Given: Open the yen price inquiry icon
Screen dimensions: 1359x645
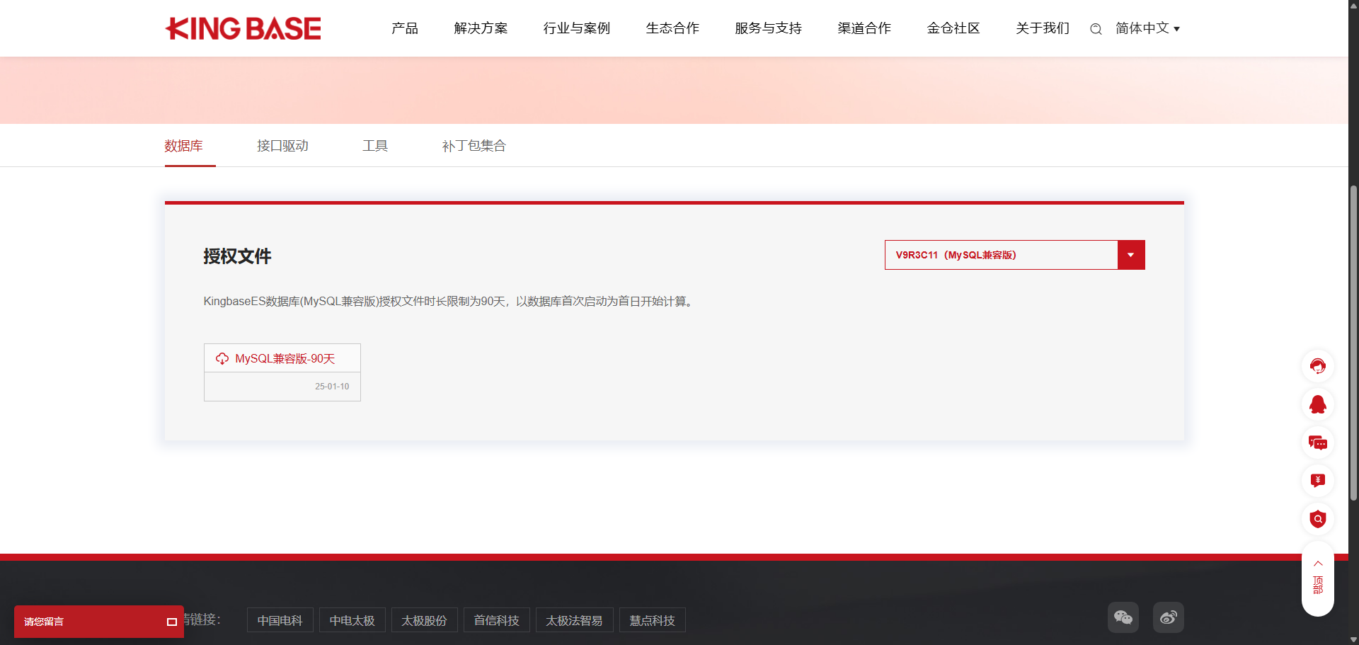Looking at the screenshot, I should 1318,481.
